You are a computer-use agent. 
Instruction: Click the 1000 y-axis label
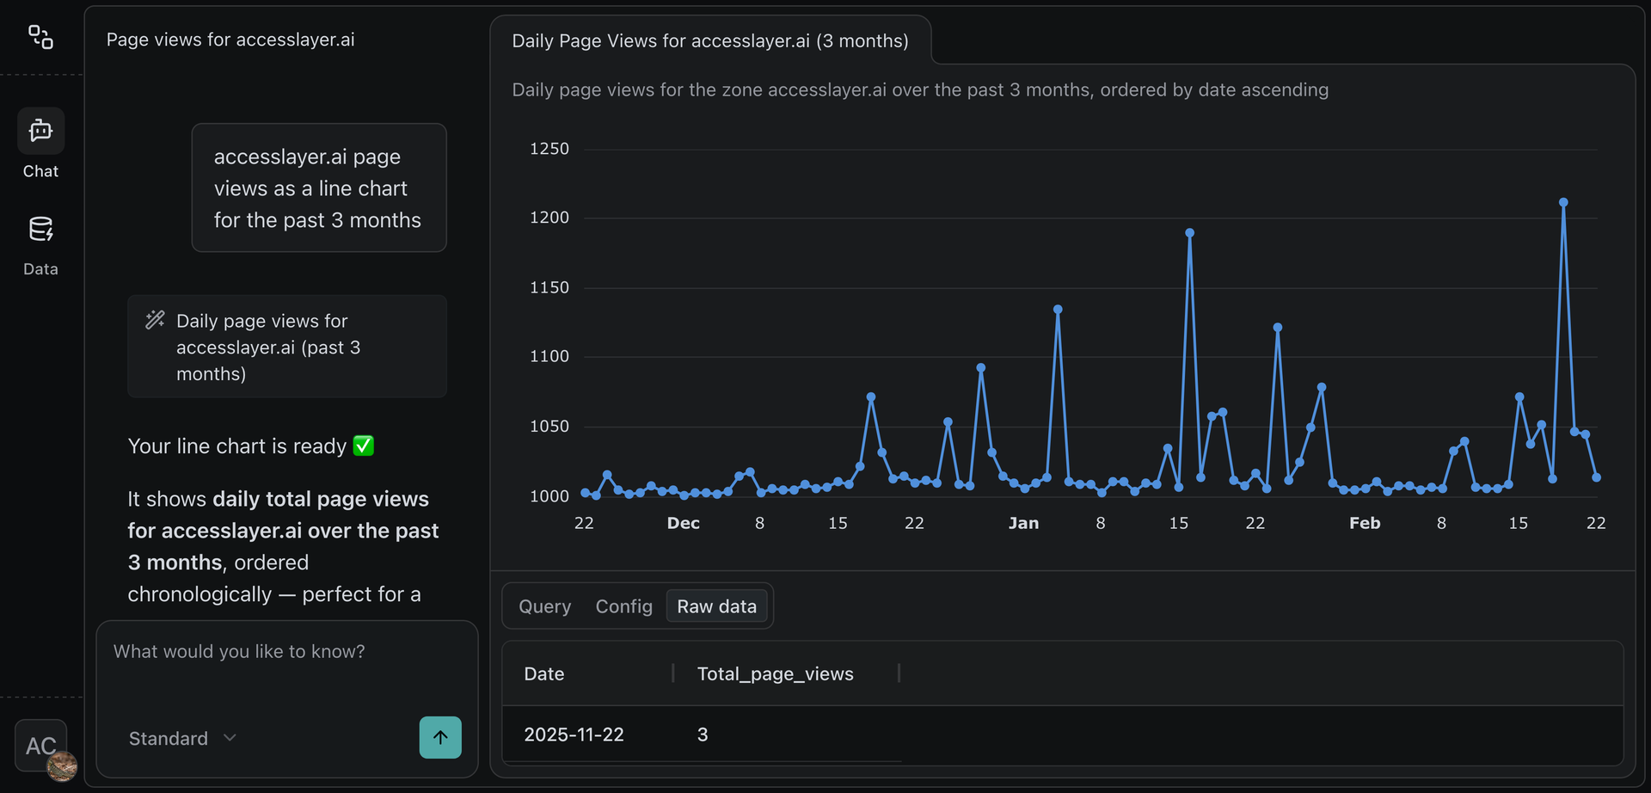(549, 496)
